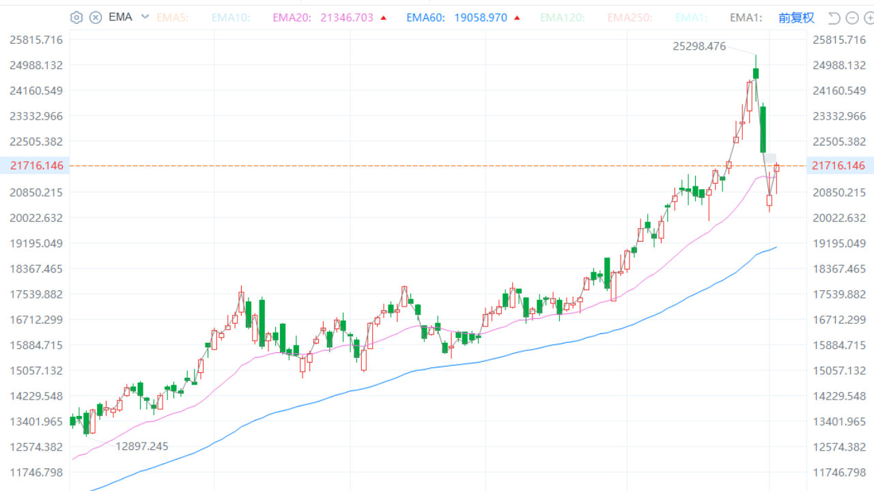The height and width of the screenshot is (491, 874).
Task: Toggle the faded EMA5 line
Action: coord(172,18)
